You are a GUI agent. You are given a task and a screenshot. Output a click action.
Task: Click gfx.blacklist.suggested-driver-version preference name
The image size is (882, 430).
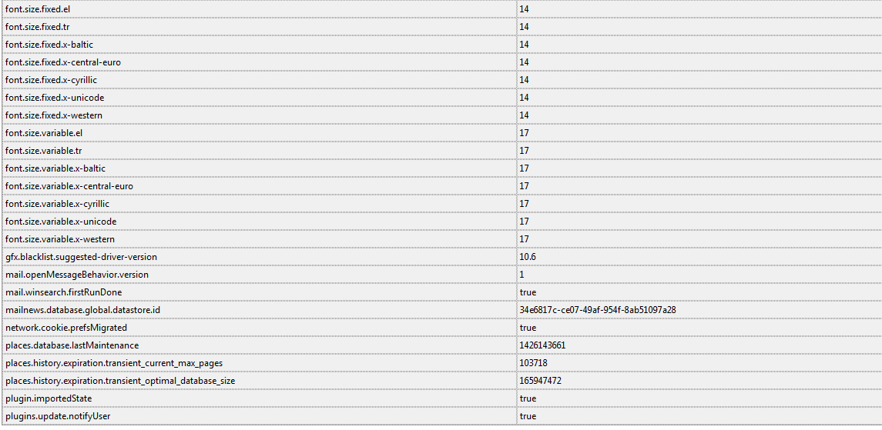tap(81, 257)
